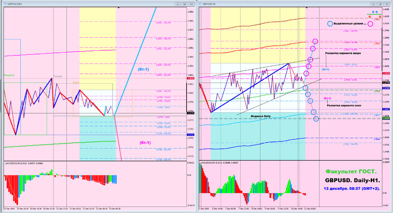
Task: Click the Америка session label
Action: tap(9, 75)
